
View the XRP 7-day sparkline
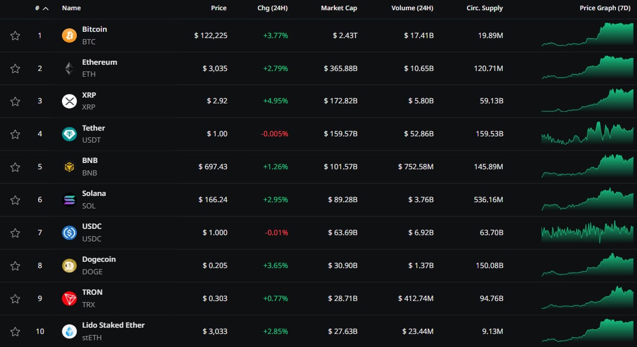pos(587,100)
